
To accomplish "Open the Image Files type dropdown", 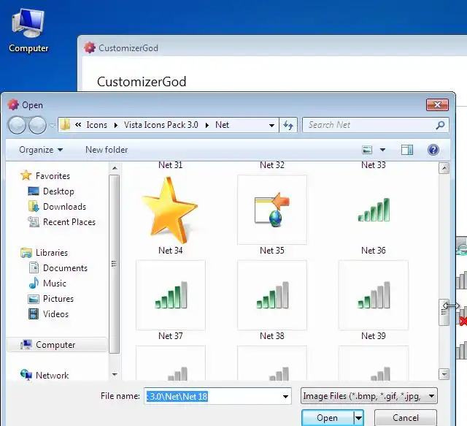I will pyautogui.click(x=369, y=396).
